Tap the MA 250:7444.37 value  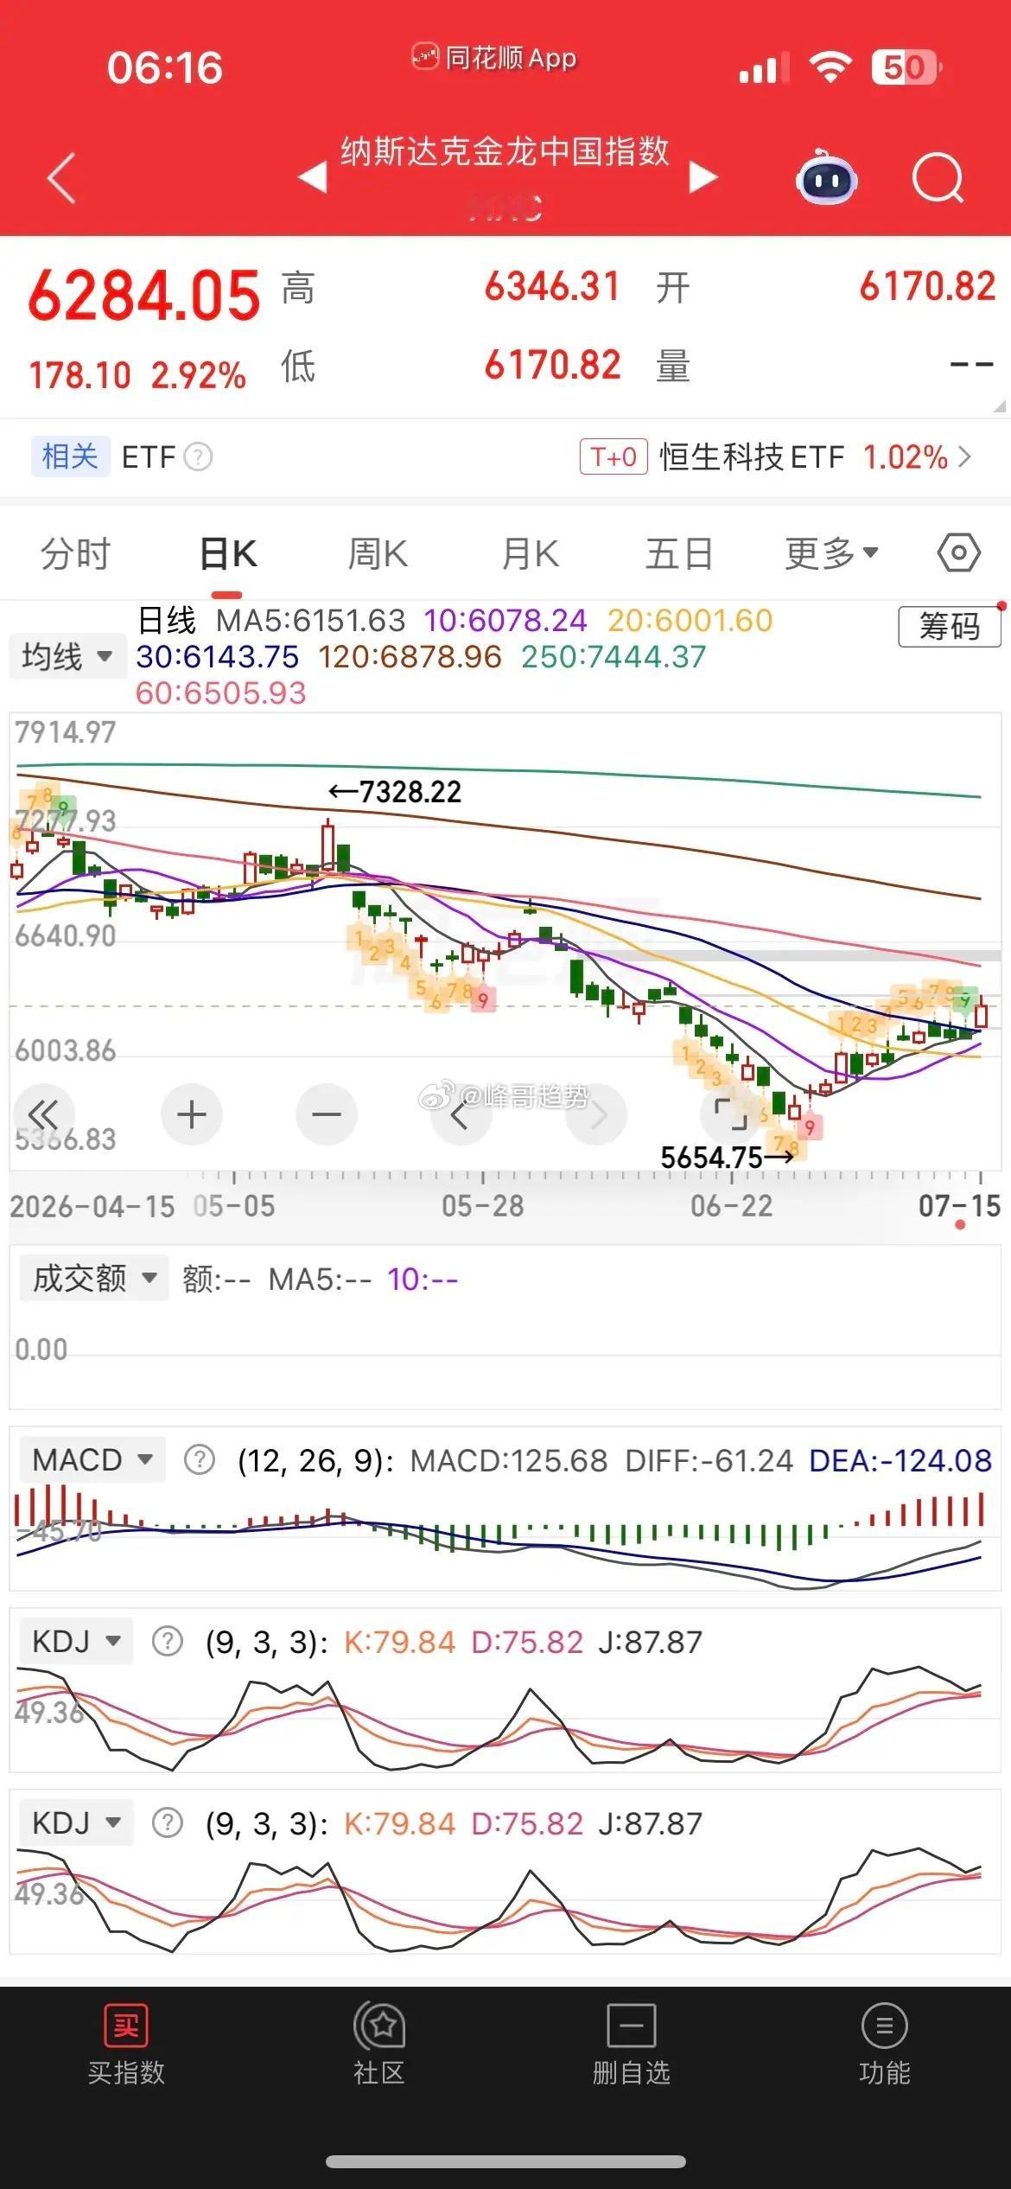pos(614,657)
